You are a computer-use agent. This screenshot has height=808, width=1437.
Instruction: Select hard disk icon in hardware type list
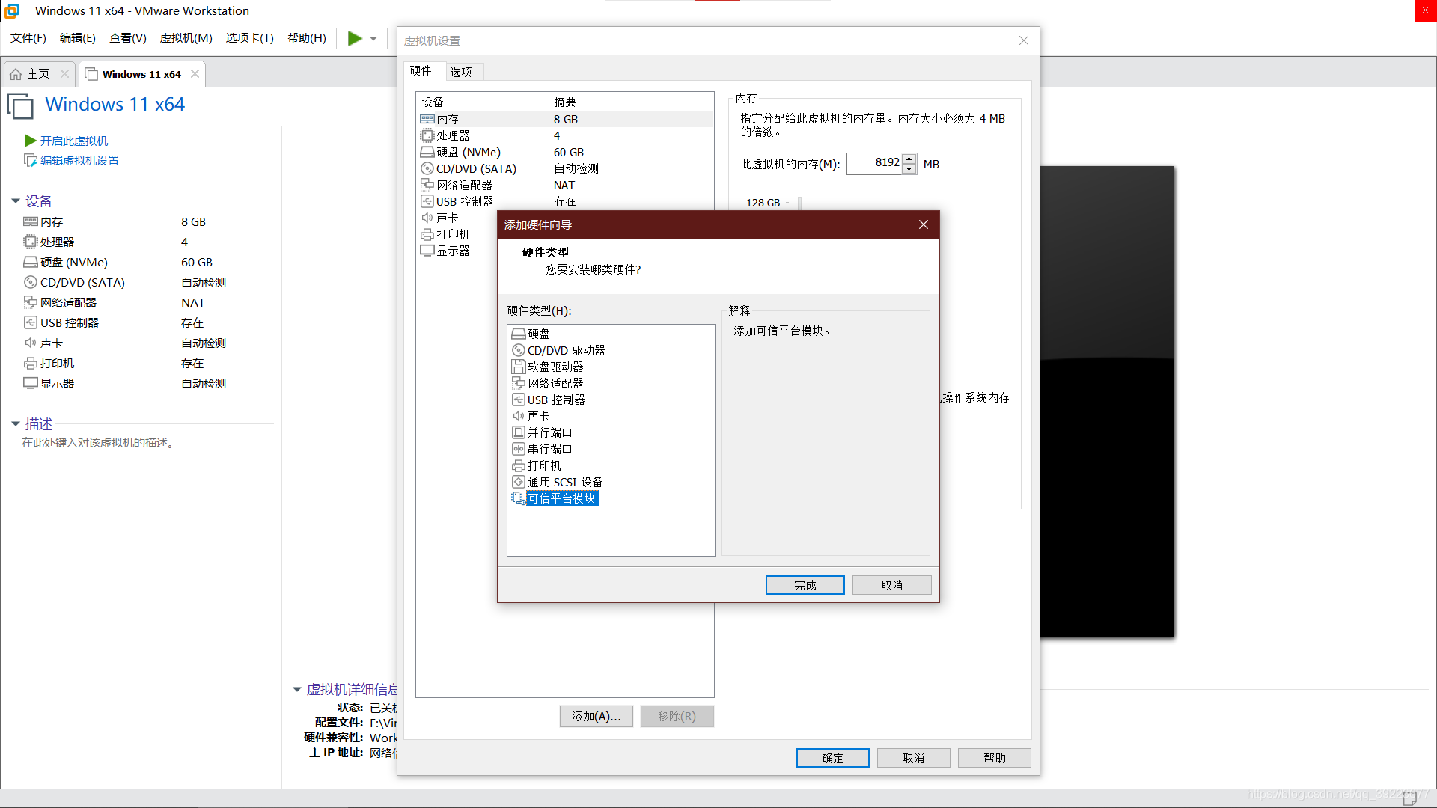(518, 334)
